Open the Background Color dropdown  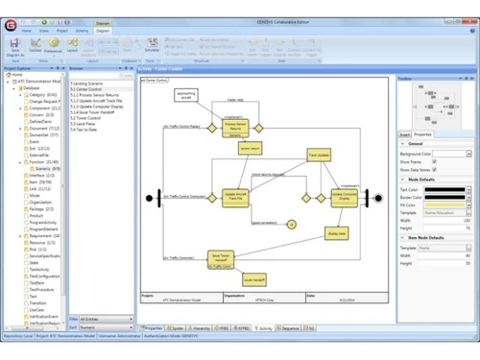pos(468,154)
